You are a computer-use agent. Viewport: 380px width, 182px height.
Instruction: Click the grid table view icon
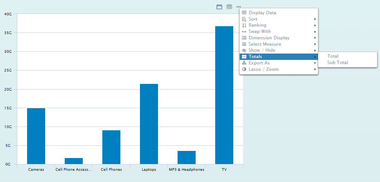[229, 7]
